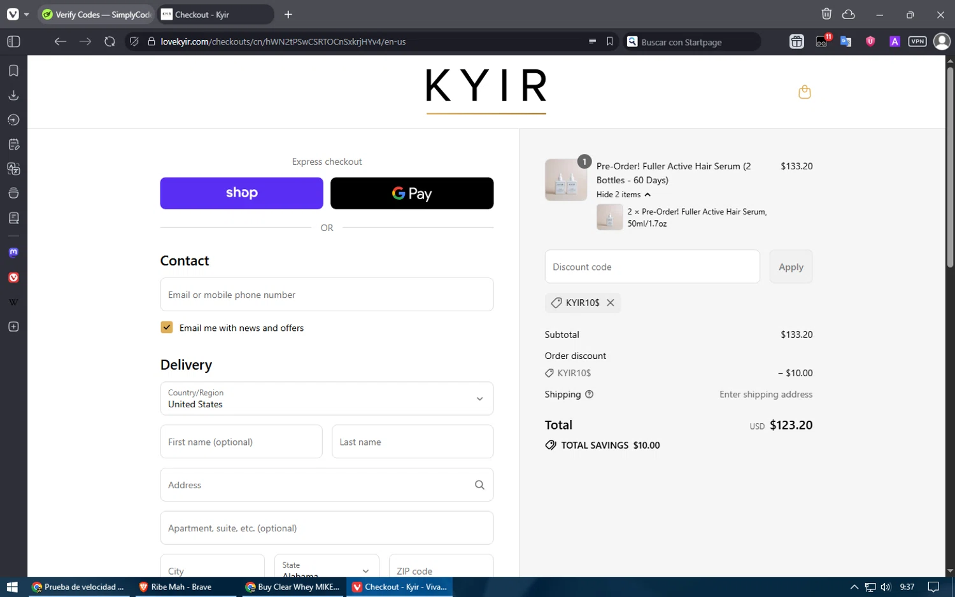
Task: Apply the discount code
Action: point(791,267)
